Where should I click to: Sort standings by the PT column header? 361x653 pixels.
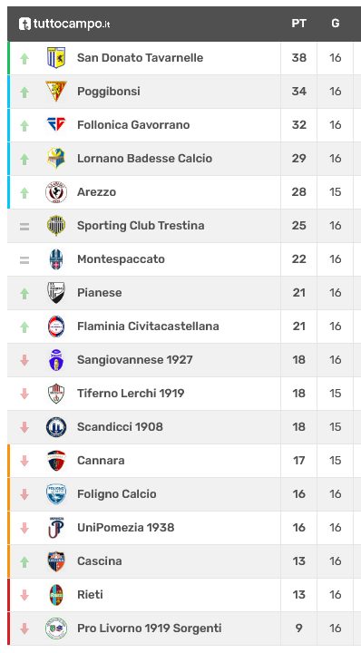coord(298,24)
